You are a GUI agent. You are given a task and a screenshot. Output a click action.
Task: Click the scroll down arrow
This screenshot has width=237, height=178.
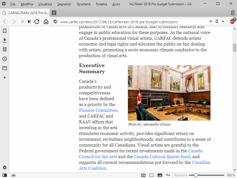(x=235, y=170)
